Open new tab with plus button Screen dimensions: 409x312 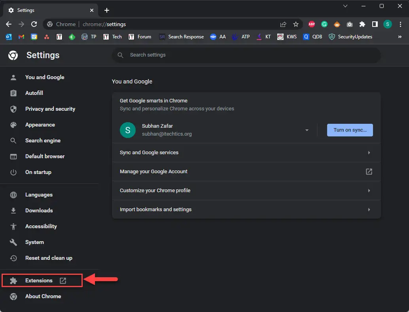click(x=107, y=10)
